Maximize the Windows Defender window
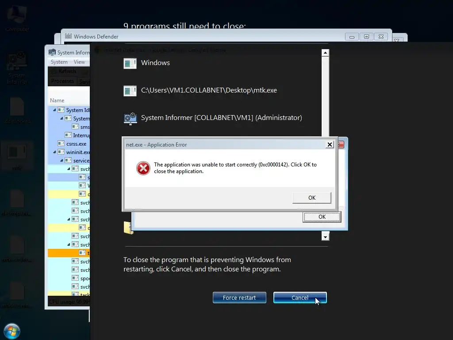This screenshot has height=340, width=453. pyautogui.click(x=366, y=37)
